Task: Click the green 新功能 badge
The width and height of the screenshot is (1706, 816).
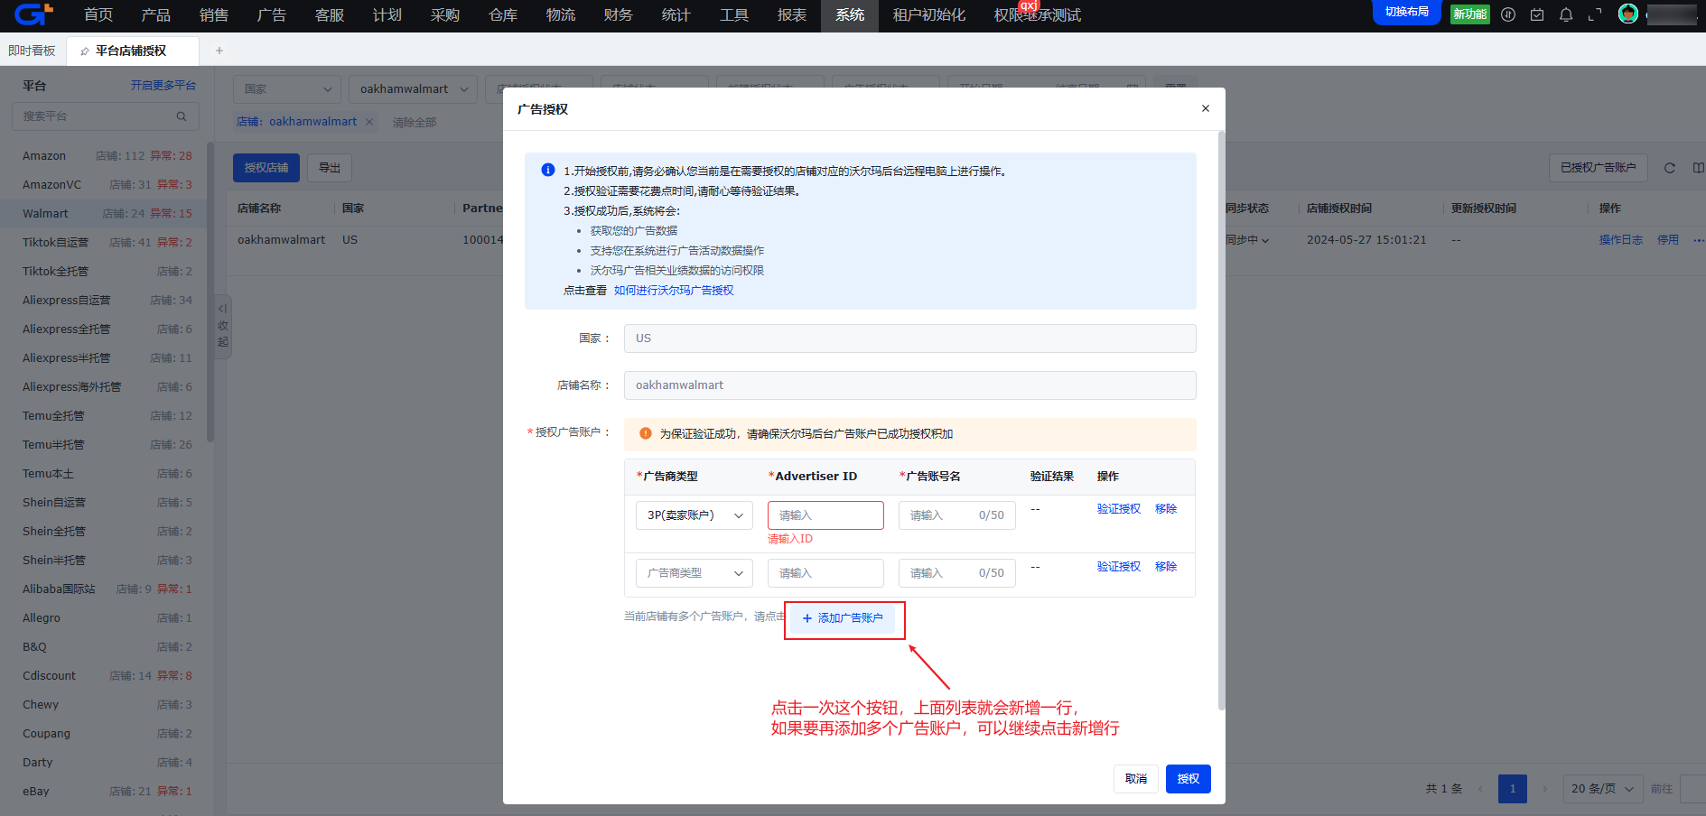Action: pyautogui.click(x=1470, y=14)
